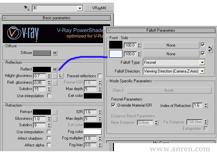
Task: Click the Front map None button
Action: (x=171, y=45)
